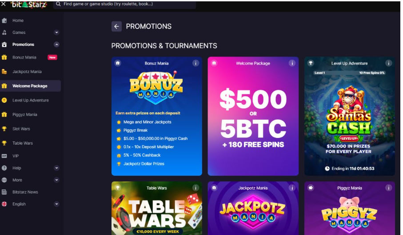Click the Home house icon in sidebar

point(4,20)
